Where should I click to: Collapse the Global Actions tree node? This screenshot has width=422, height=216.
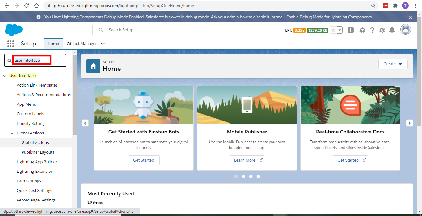point(11,133)
